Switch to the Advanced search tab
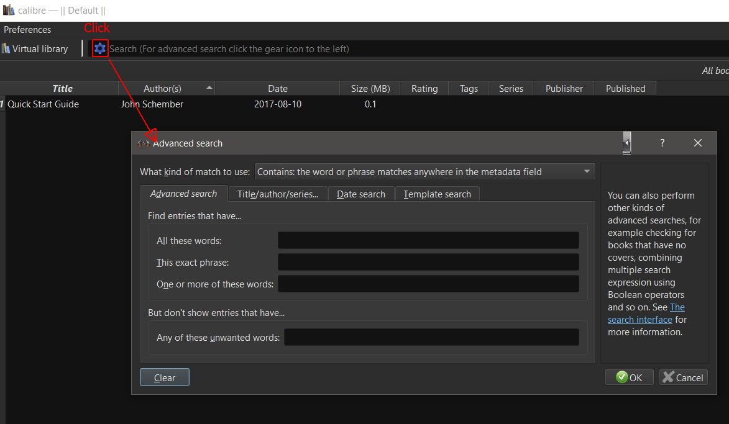Image resolution: width=729 pixels, height=424 pixels. [183, 194]
